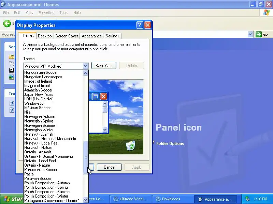Open the Help menu
This screenshot has width=273, height=204.
click(x=77, y=13)
